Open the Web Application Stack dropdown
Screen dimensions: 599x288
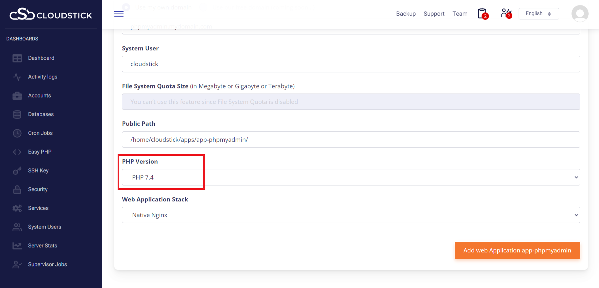coord(351,215)
